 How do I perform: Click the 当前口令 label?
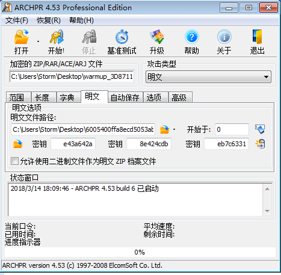click(20, 226)
